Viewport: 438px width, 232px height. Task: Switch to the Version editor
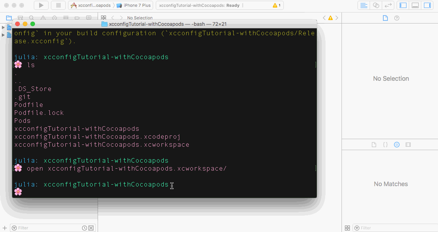coord(388,5)
